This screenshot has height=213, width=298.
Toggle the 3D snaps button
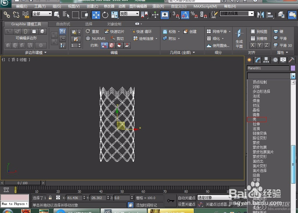coord(176,15)
